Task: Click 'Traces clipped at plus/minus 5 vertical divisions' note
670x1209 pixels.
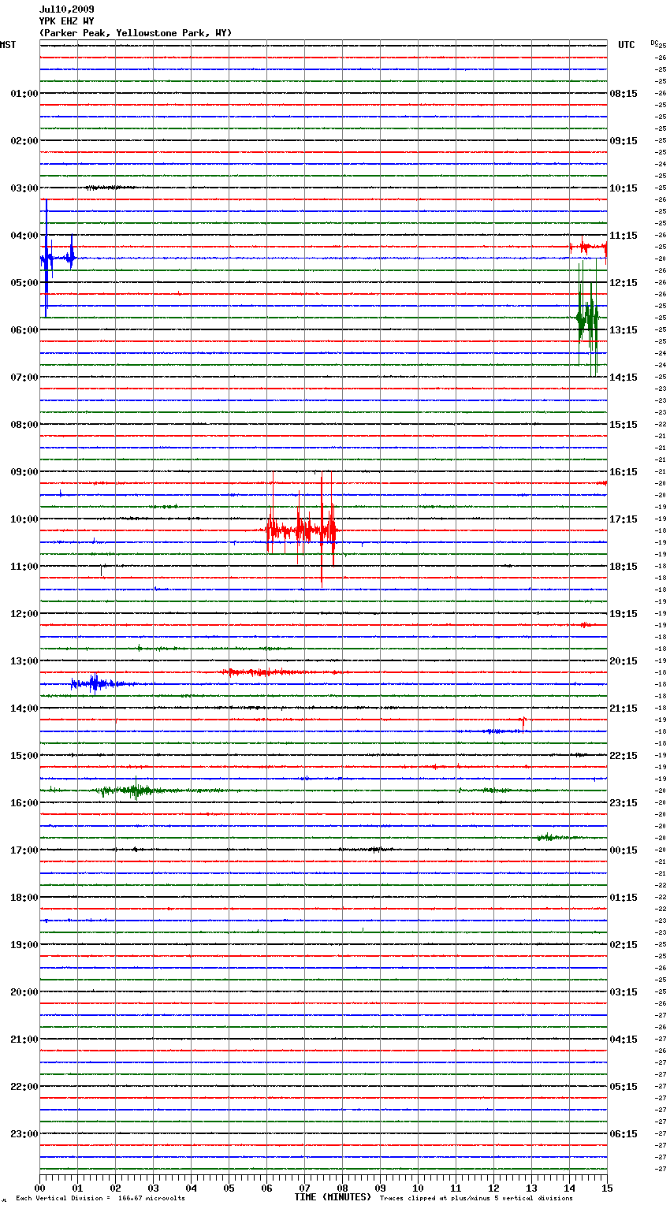Action: (x=476, y=1199)
